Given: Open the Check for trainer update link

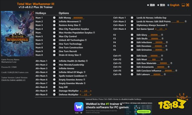Looking at the screenshot, I should 13,80.
